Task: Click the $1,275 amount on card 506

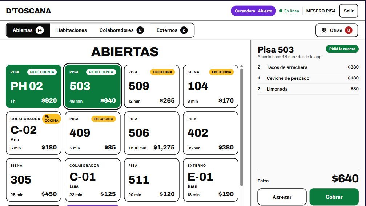Action: tap(164, 148)
